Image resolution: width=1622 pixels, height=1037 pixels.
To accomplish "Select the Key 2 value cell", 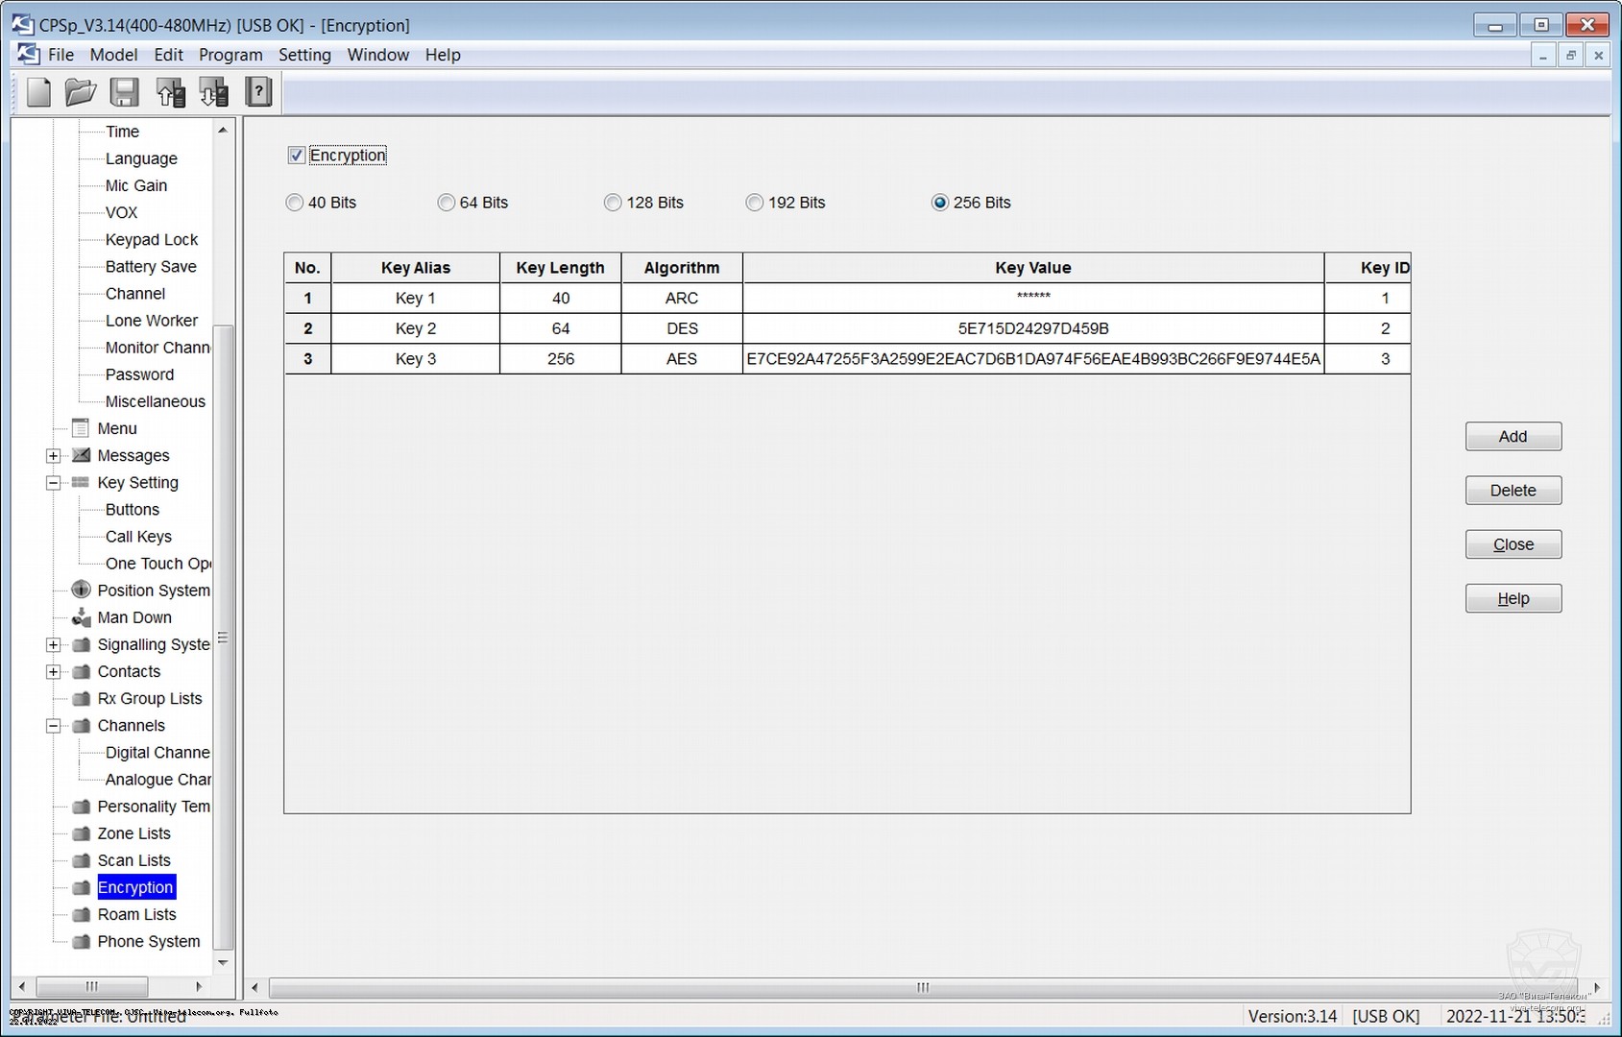I will point(1032,328).
